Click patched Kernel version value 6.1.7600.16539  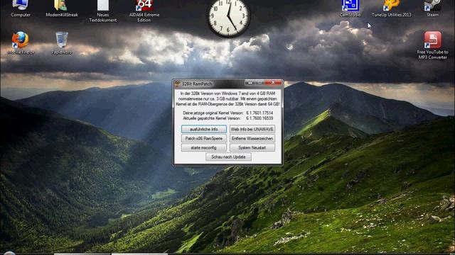[x=259, y=118]
